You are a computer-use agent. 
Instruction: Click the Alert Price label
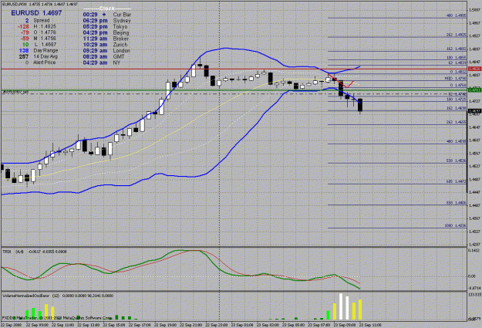point(45,63)
